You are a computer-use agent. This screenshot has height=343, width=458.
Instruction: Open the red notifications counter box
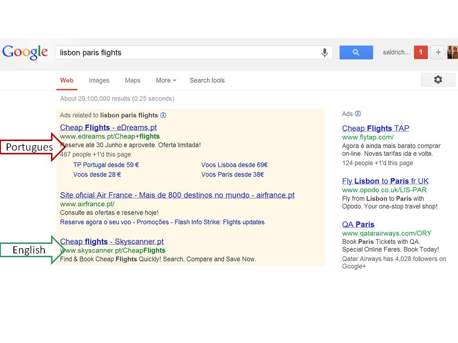point(421,52)
